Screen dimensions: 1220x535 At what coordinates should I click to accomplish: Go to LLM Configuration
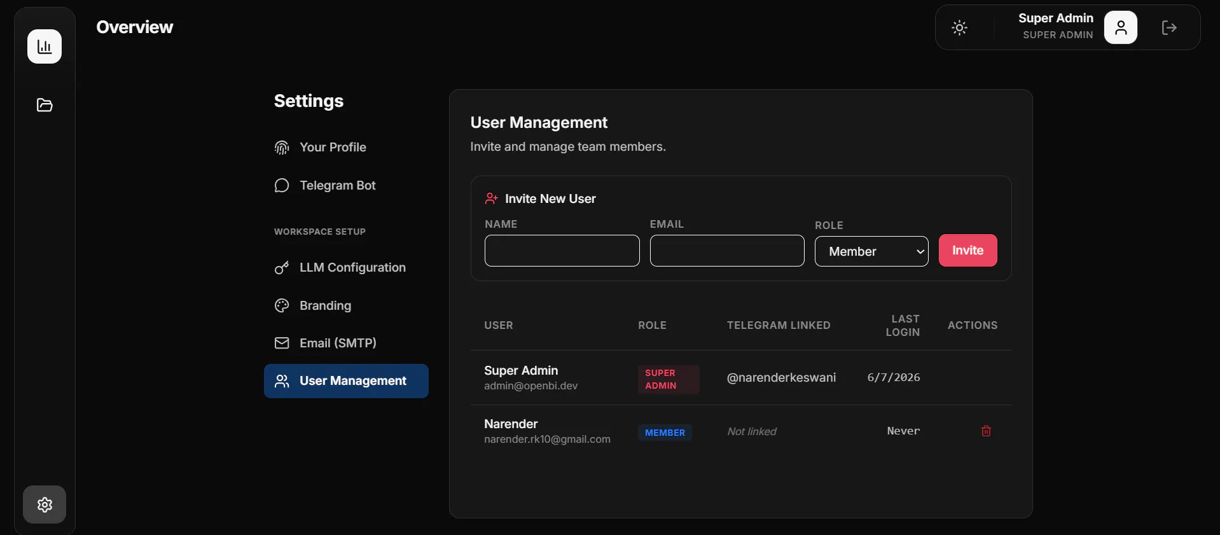pos(346,268)
